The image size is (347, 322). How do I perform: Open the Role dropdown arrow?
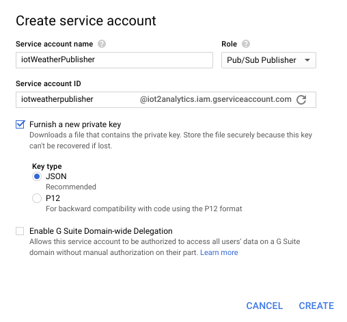[x=307, y=60]
